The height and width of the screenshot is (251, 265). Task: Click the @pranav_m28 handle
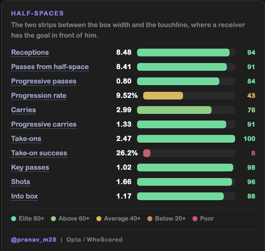[x=34, y=240]
